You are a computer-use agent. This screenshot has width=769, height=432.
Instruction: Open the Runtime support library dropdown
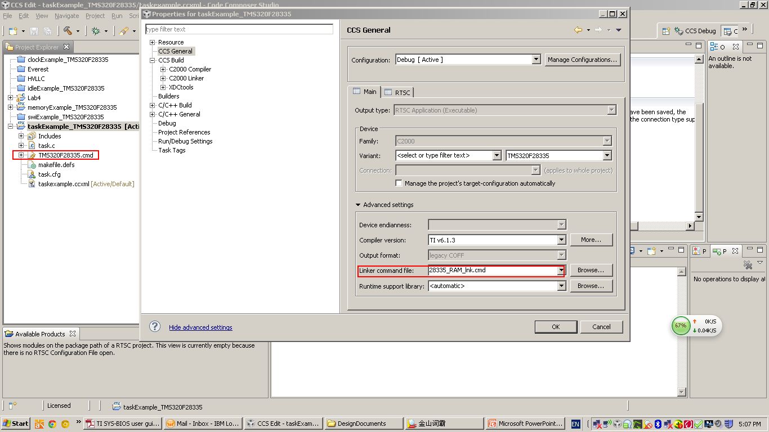pyautogui.click(x=561, y=286)
